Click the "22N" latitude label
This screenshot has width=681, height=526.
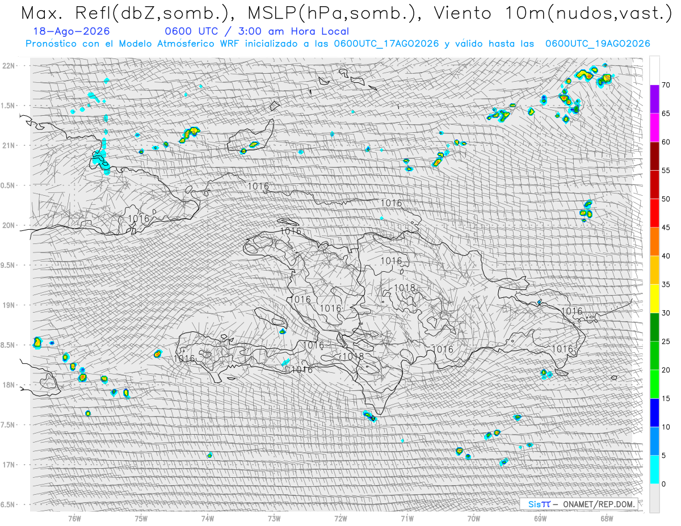[x=10, y=66]
